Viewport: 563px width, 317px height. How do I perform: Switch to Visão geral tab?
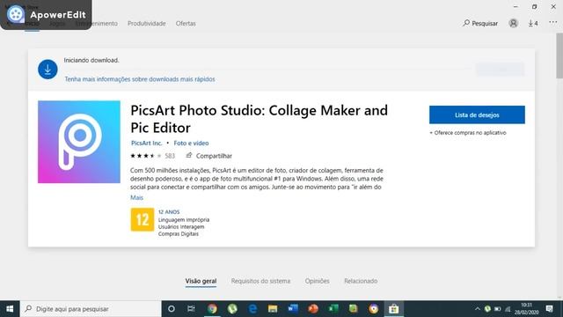coord(201,281)
